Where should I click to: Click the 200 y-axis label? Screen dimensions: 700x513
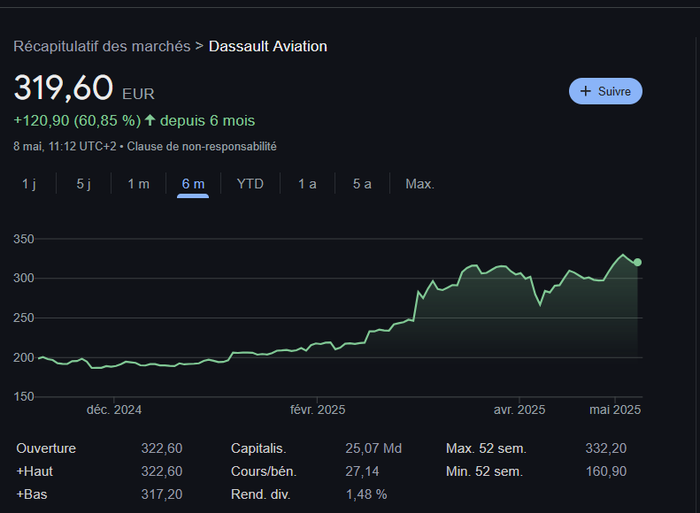24,357
